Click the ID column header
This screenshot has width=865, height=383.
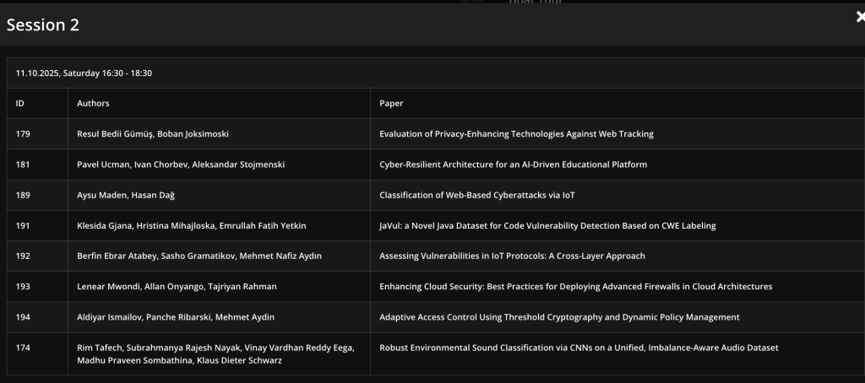point(20,104)
